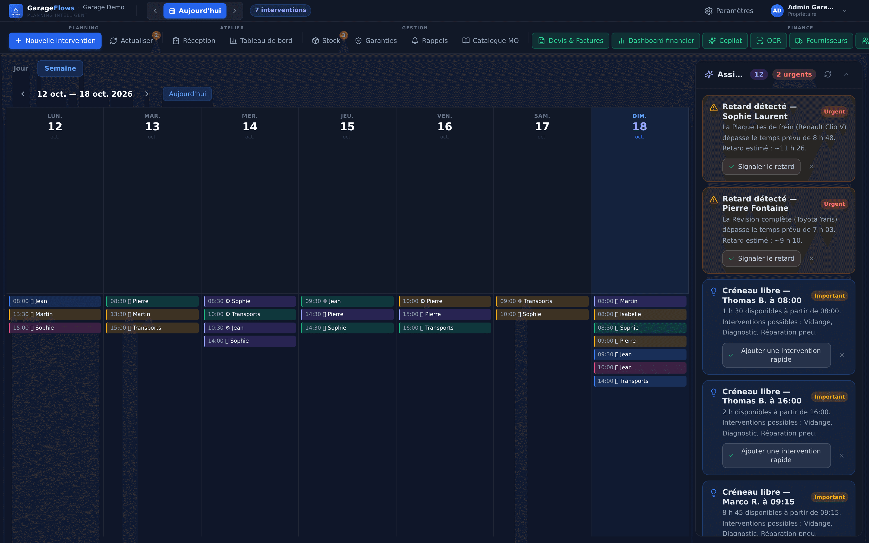Viewport: 869px width, 543px height.
Task: Dismiss the Thomas B. 08:00 slot suggestion
Action: coord(842,355)
